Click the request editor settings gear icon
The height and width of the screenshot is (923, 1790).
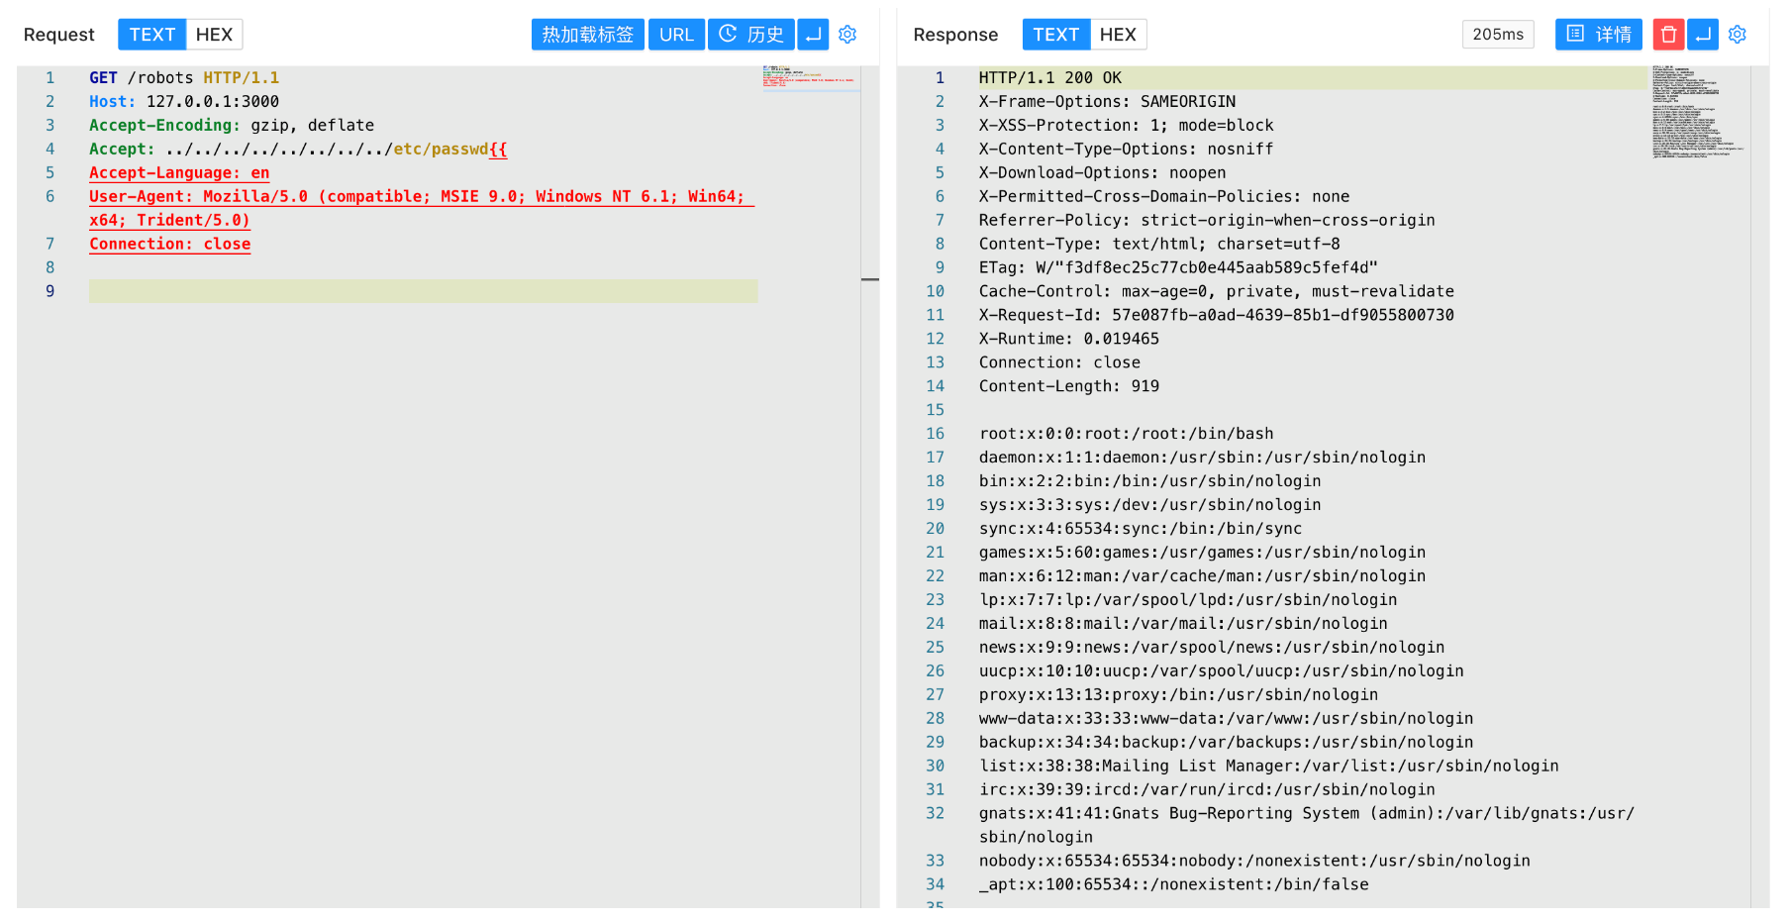click(x=847, y=35)
